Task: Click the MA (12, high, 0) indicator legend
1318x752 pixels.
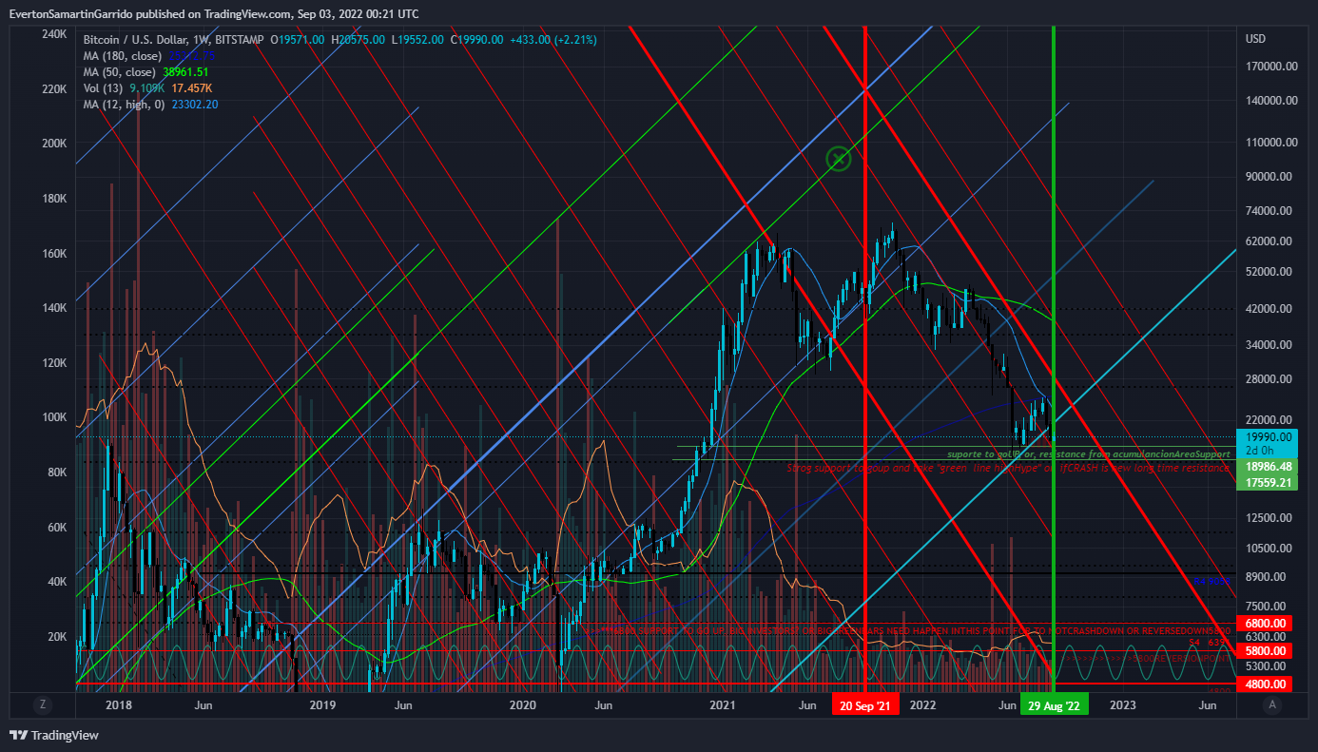Action: [x=125, y=105]
